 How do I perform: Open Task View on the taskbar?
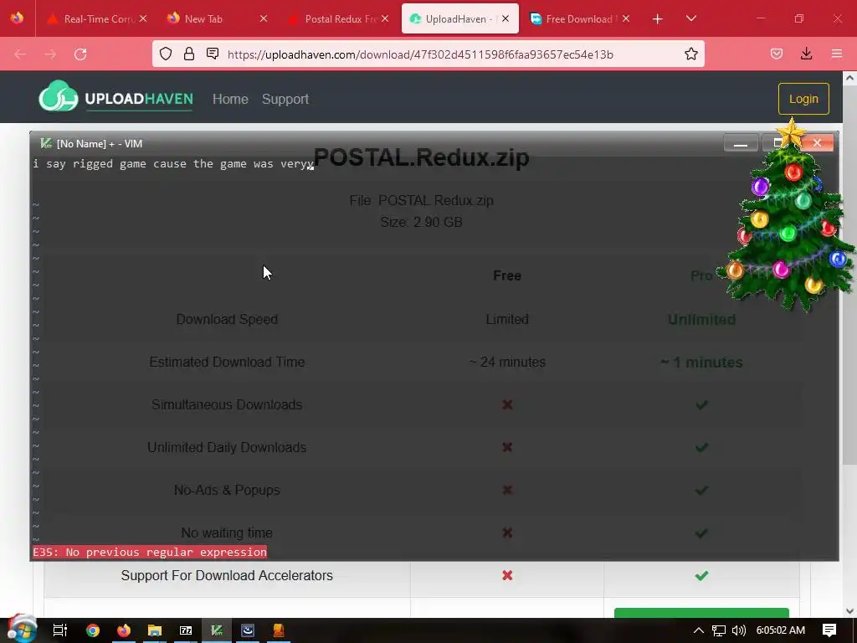pos(60,630)
